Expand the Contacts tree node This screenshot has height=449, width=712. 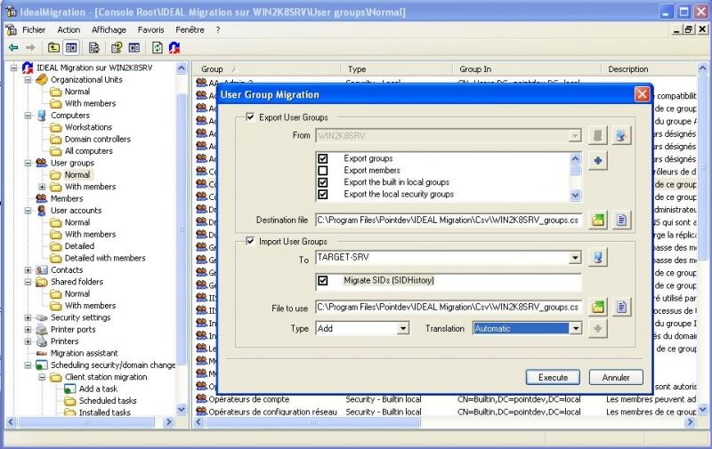[x=28, y=269]
